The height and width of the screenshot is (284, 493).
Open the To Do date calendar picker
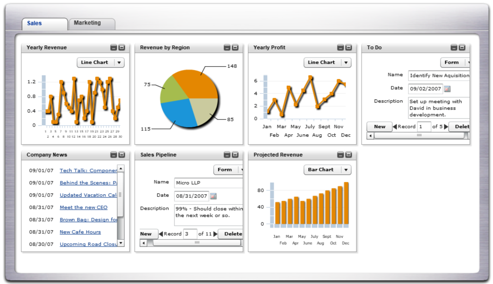(x=447, y=89)
